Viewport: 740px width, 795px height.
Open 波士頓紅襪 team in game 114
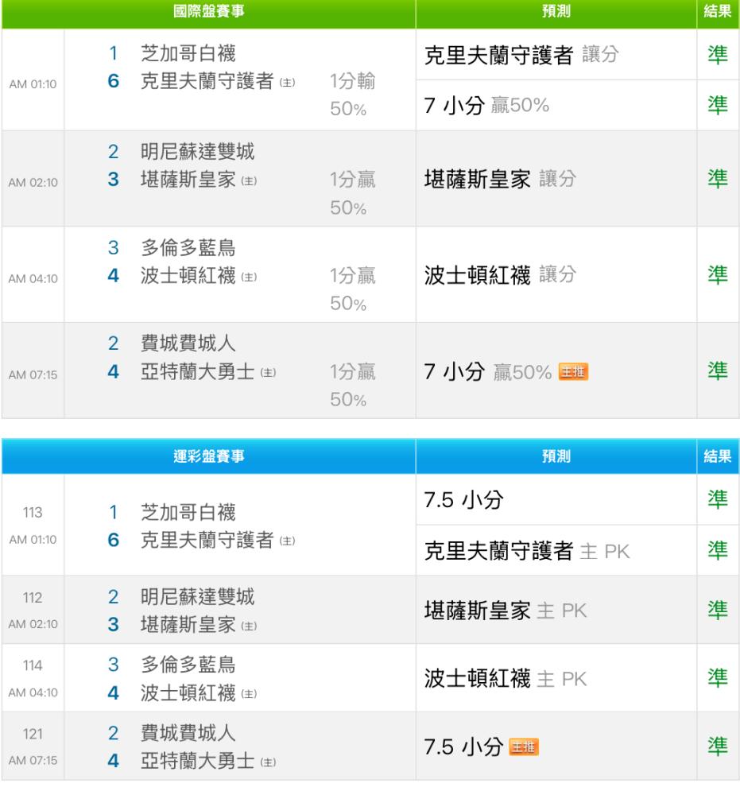click(188, 693)
